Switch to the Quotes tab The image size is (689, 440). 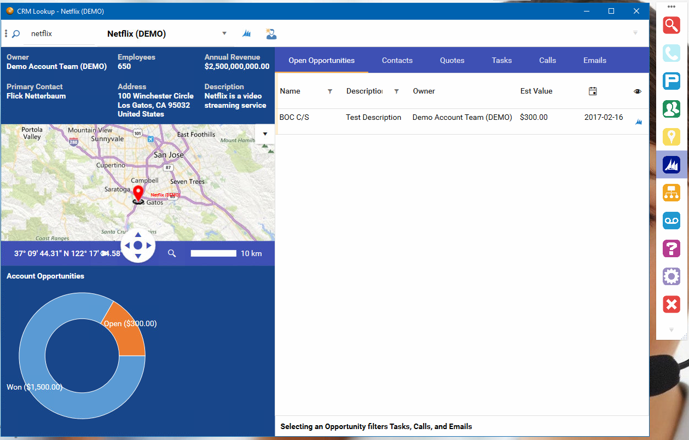click(452, 60)
